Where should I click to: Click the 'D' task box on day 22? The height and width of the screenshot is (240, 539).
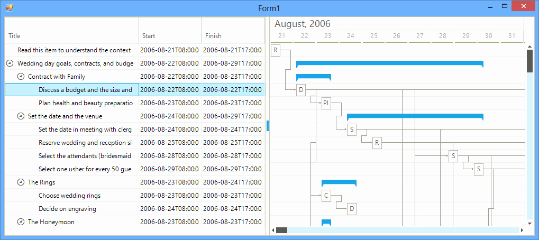coord(301,90)
